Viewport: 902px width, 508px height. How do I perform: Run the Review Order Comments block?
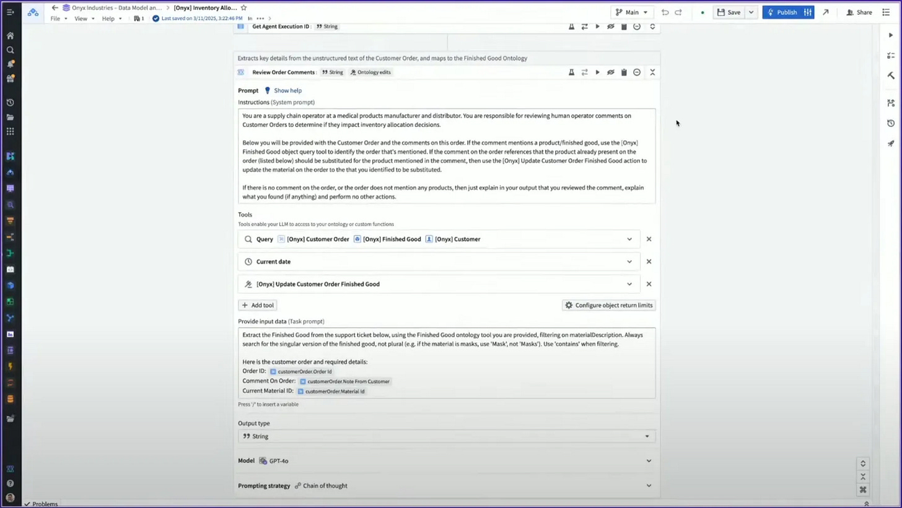597,72
